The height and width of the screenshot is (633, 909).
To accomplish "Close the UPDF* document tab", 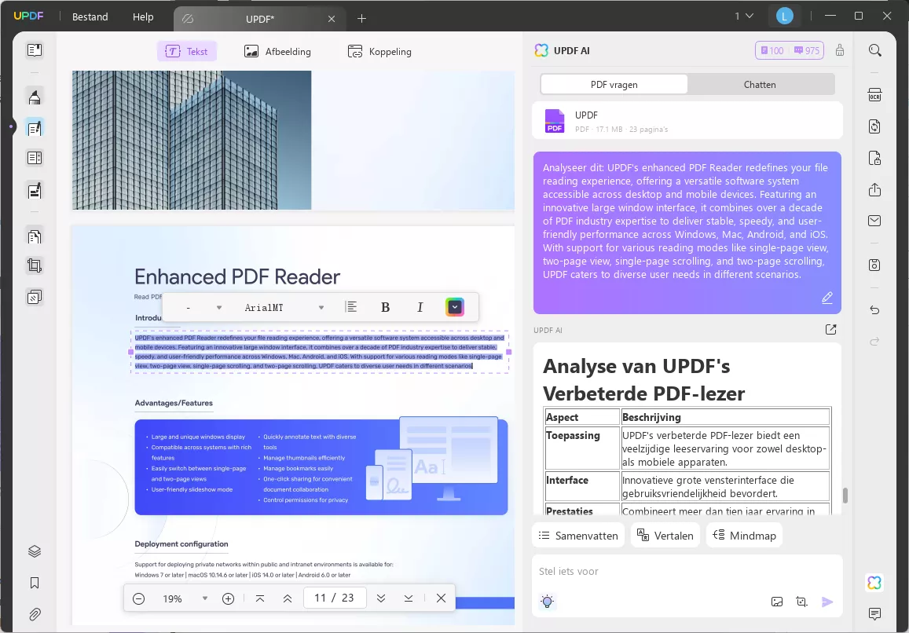I will [x=332, y=19].
